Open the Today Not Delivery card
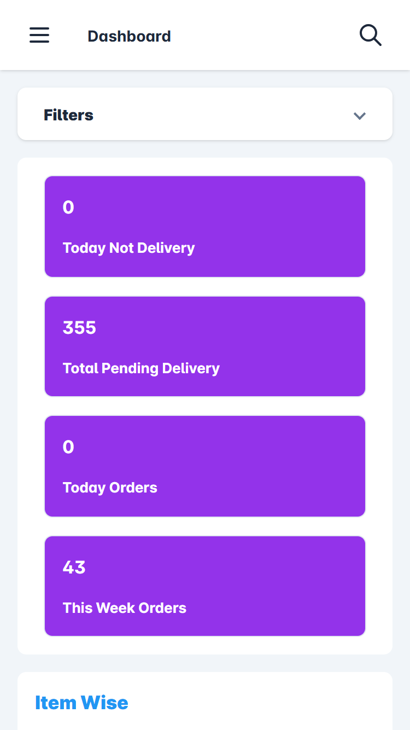Viewport: 410px width, 730px height. (x=205, y=227)
